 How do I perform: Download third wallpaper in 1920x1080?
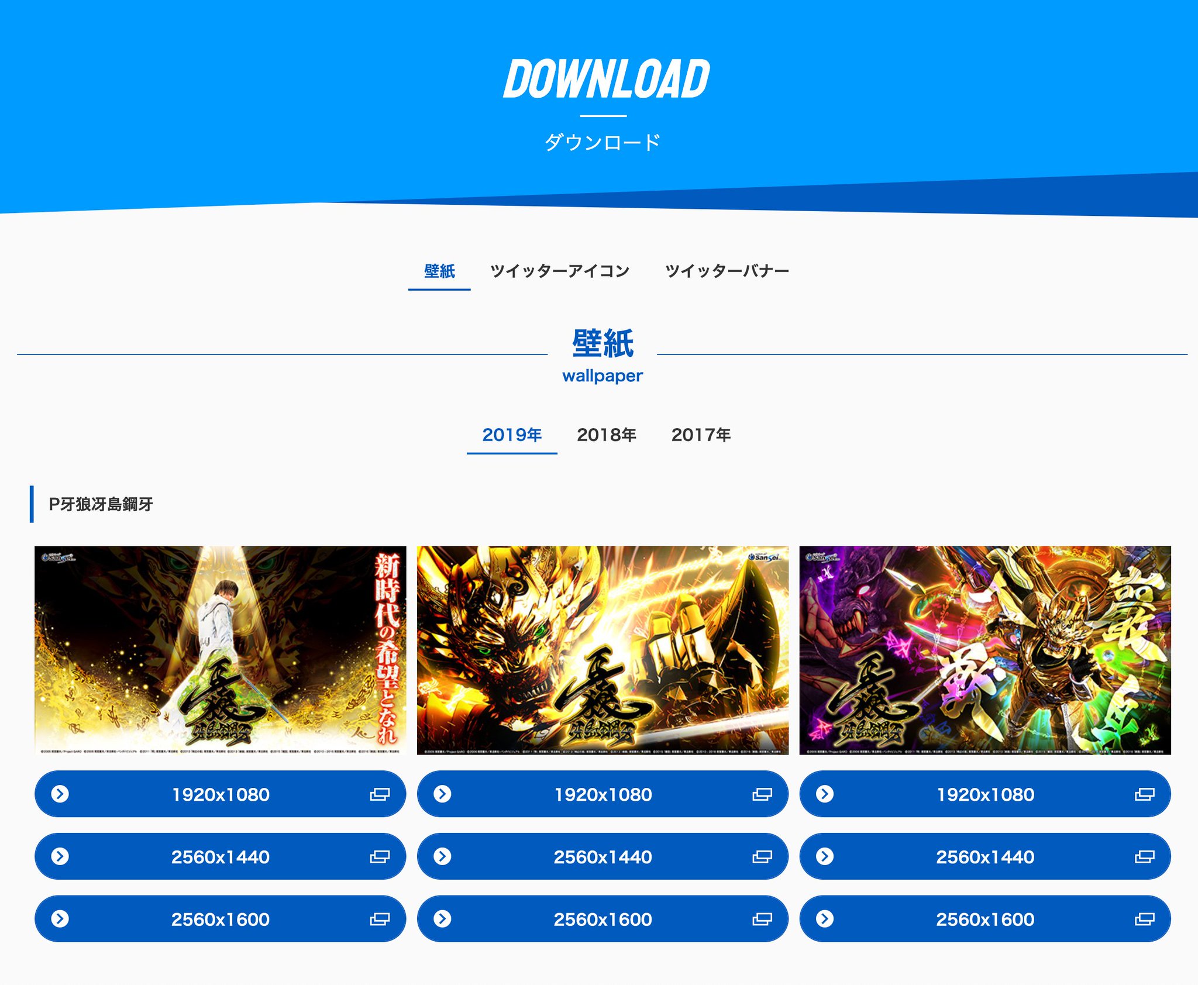point(985,794)
